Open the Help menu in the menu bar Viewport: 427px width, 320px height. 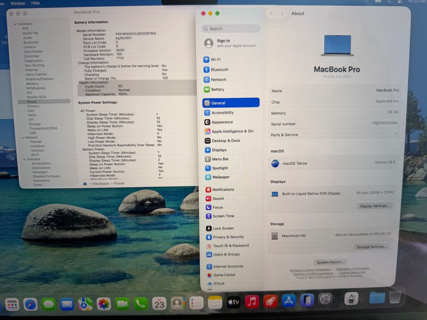pos(35,3)
